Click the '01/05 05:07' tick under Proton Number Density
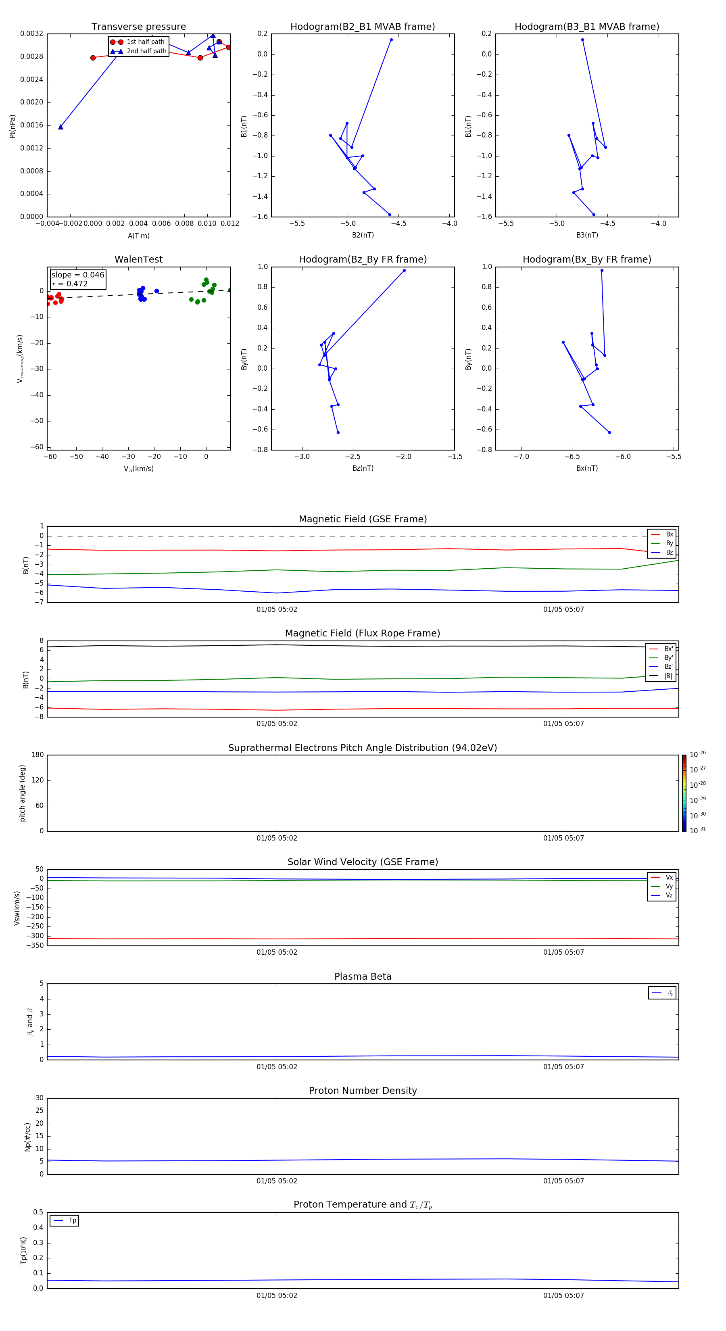726x1331 pixels. [x=564, y=1181]
